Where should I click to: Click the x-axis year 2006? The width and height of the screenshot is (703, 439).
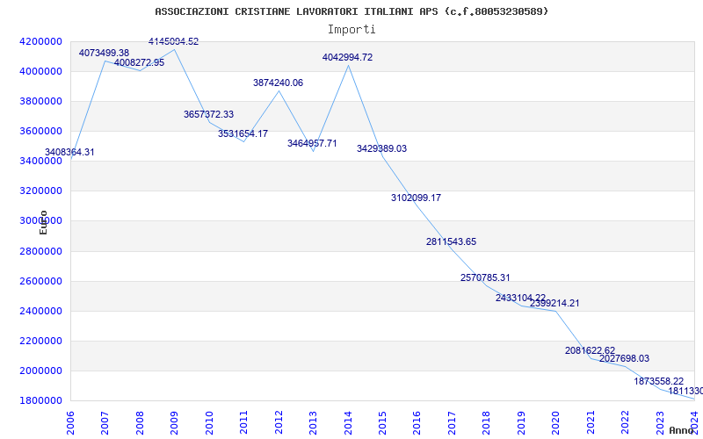(x=70, y=423)
